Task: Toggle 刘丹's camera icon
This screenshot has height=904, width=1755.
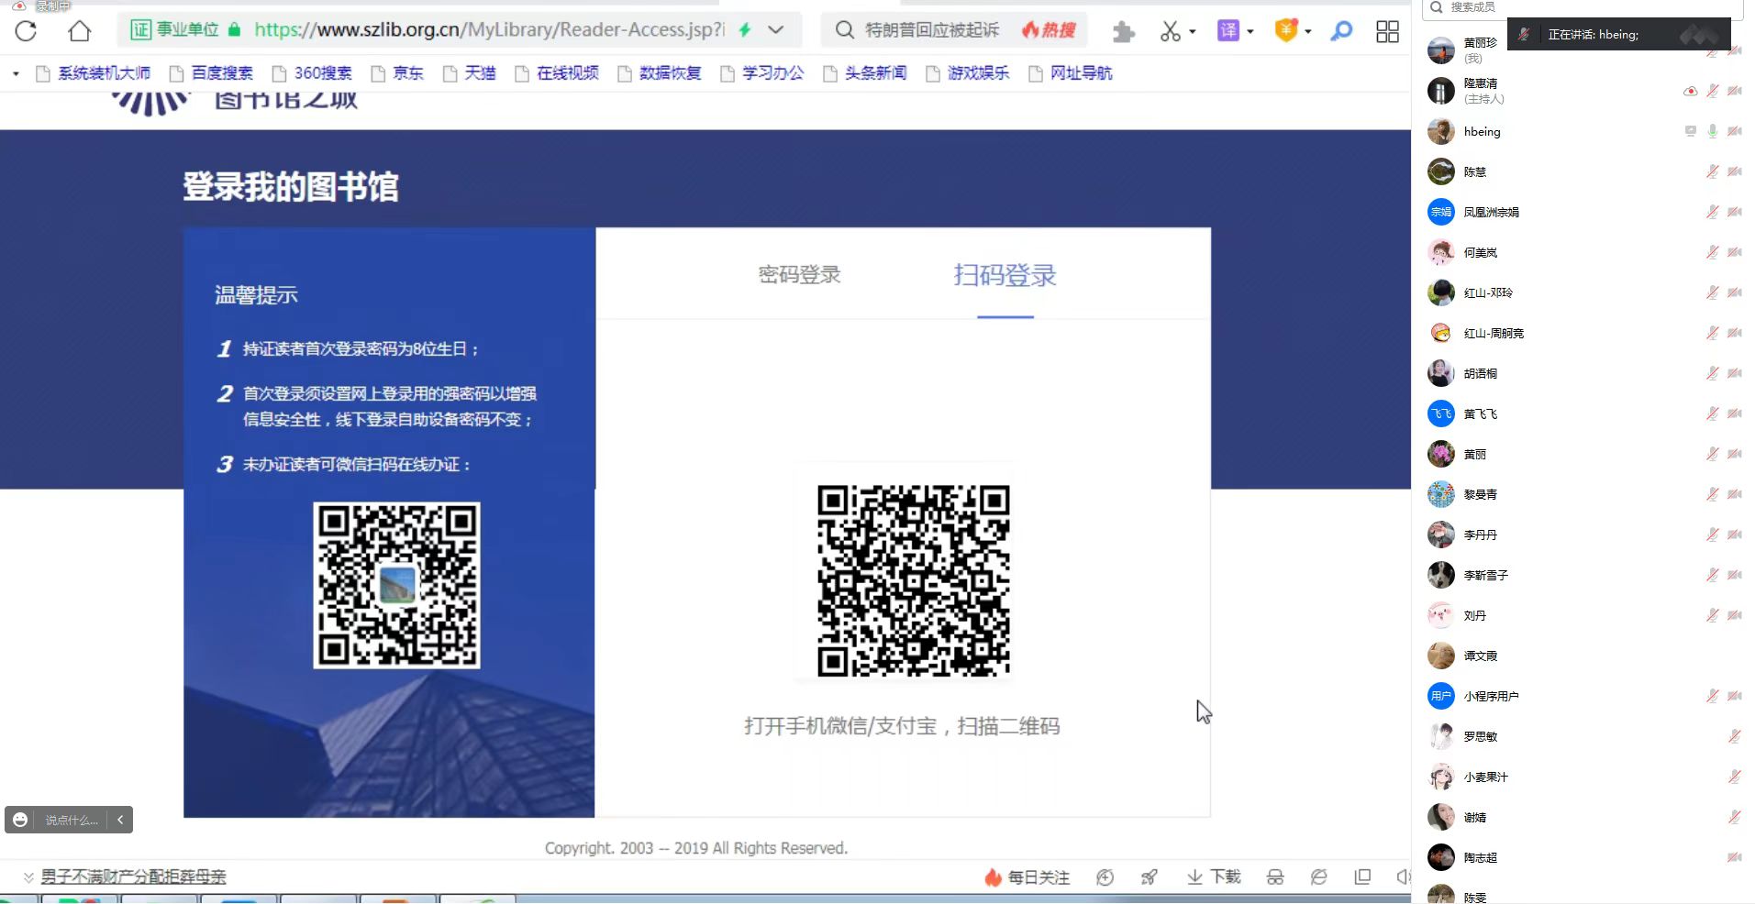Action: (1735, 615)
